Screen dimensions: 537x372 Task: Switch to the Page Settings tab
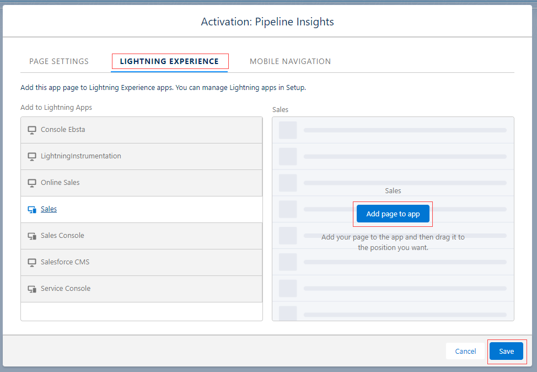click(x=59, y=61)
